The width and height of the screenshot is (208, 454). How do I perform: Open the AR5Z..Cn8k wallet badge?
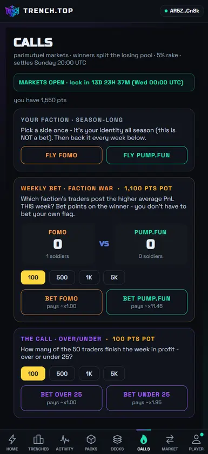point(182,11)
